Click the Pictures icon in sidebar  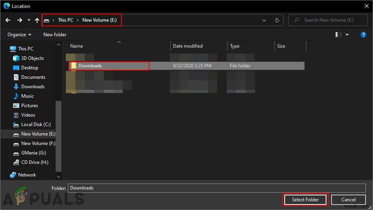tap(16, 106)
